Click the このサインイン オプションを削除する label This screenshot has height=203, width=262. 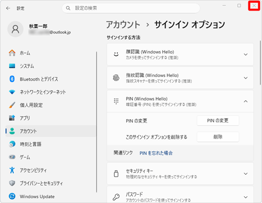point(156,137)
